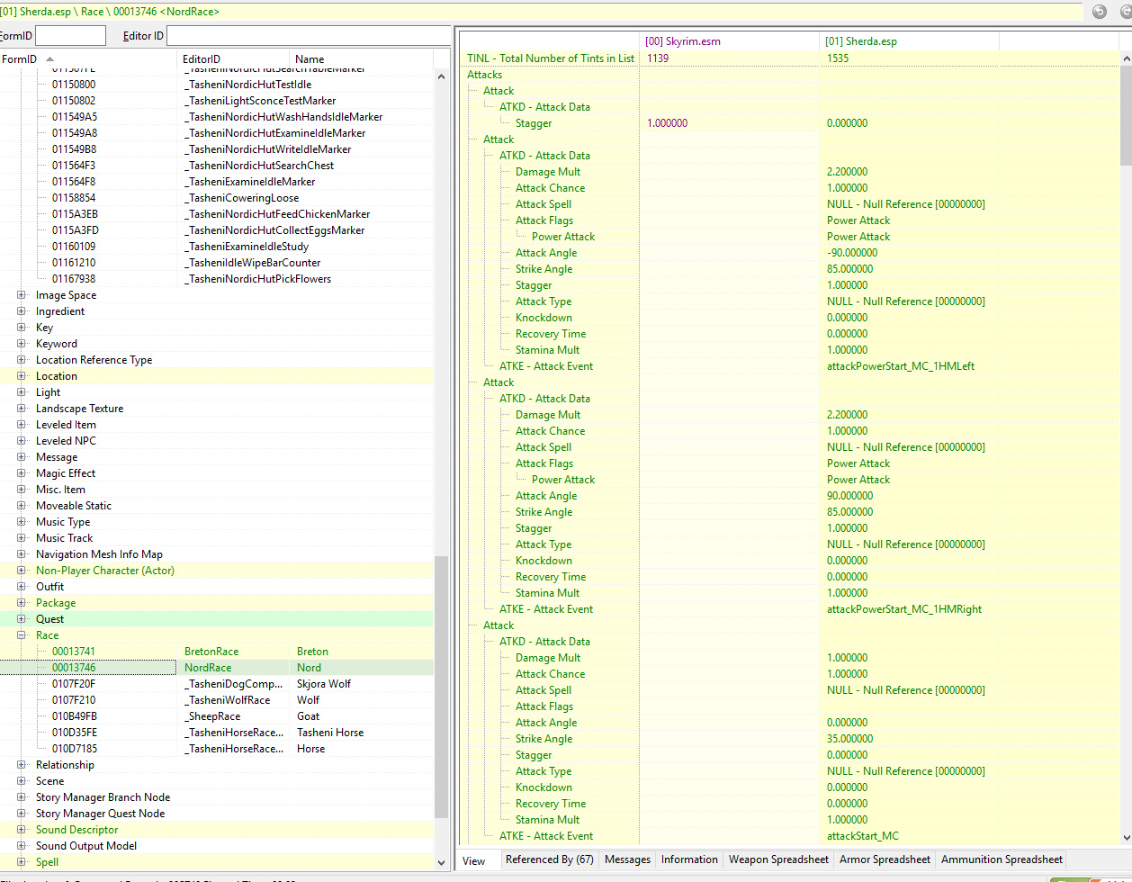Click the Editor ID search field
1132x882 pixels.
(x=308, y=36)
